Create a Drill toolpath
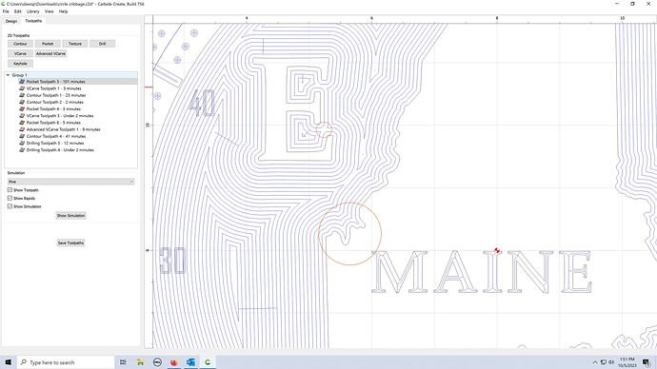Screen dimensions: 657x369 click(102, 44)
